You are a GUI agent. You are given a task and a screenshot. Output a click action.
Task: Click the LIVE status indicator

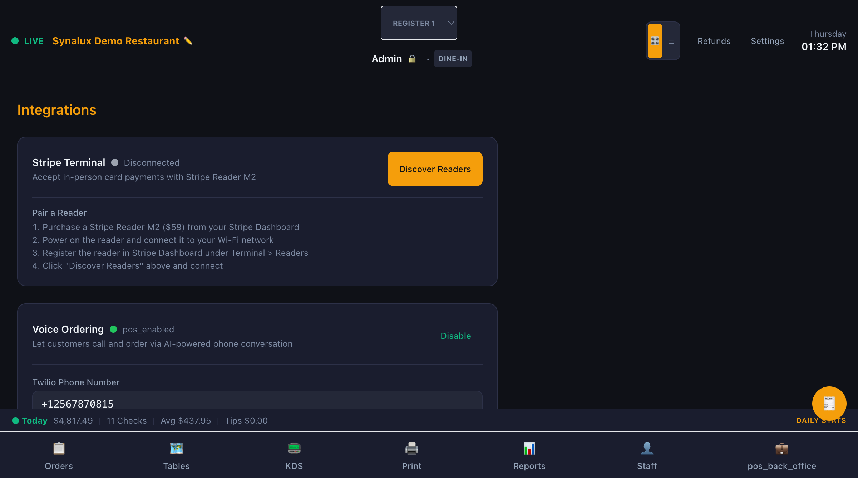(x=28, y=41)
